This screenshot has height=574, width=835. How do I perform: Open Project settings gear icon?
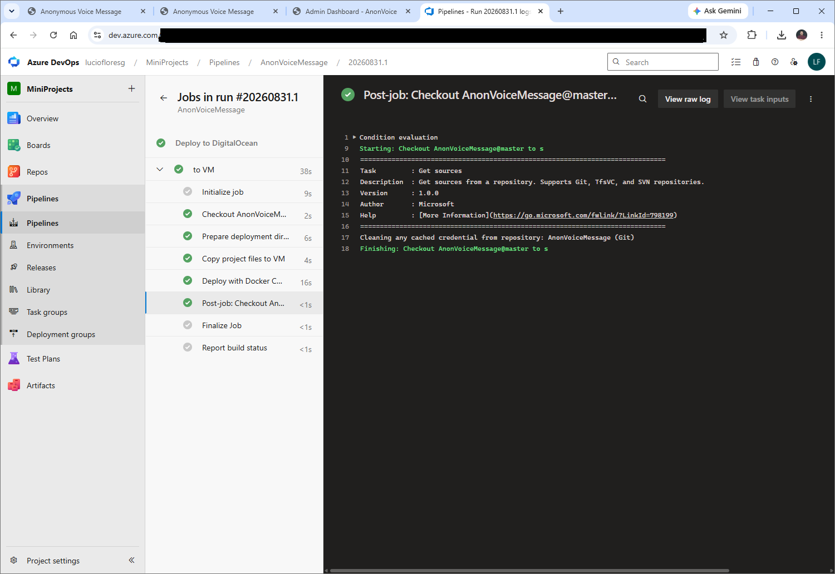(14, 560)
